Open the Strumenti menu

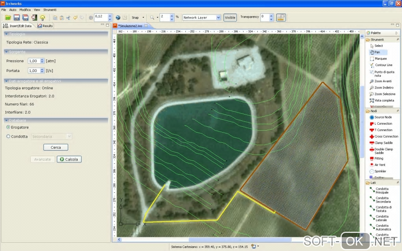click(x=50, y=10)
